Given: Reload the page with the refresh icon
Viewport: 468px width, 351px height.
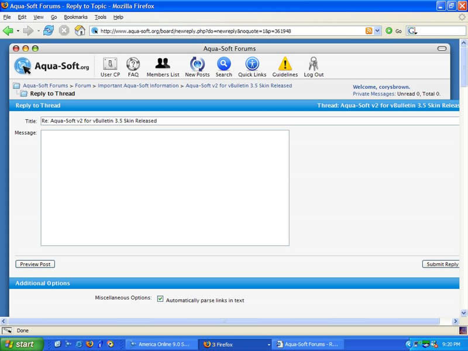Looking at the screenshot, I should 49,30.
